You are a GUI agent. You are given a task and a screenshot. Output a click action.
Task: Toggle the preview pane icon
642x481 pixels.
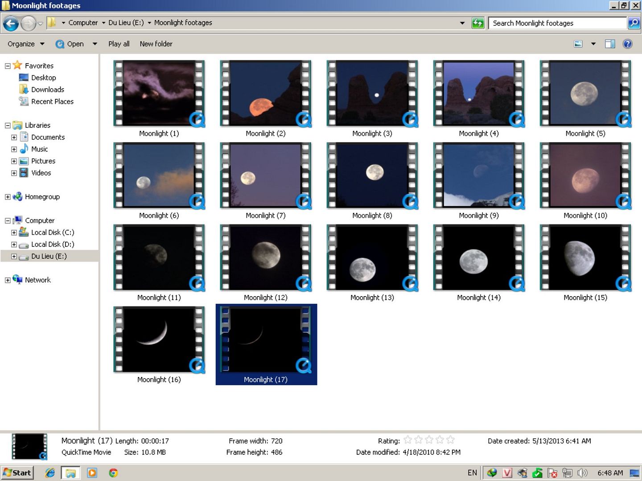pos(610,44)
